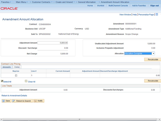Click the Notify button

pyautogui.click(x=39, y=101)
